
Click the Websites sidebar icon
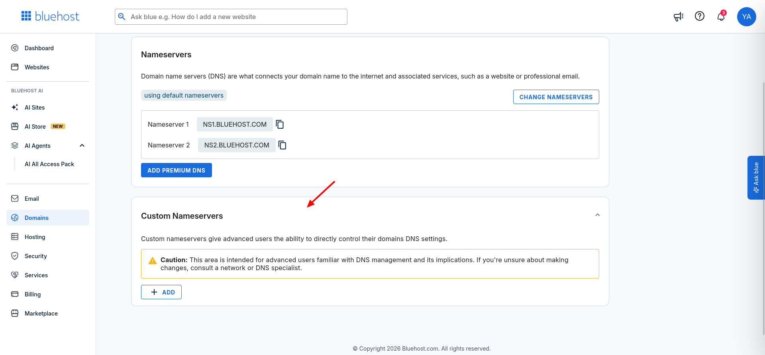coord(15,67)
